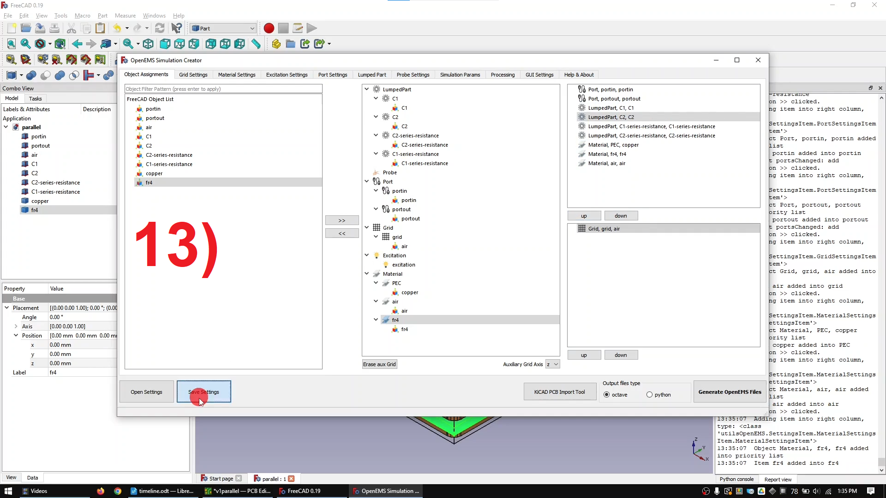This screenshot has height=498, width=886.
Task: Switch to isometric view
Action: (x=148, y=44)
